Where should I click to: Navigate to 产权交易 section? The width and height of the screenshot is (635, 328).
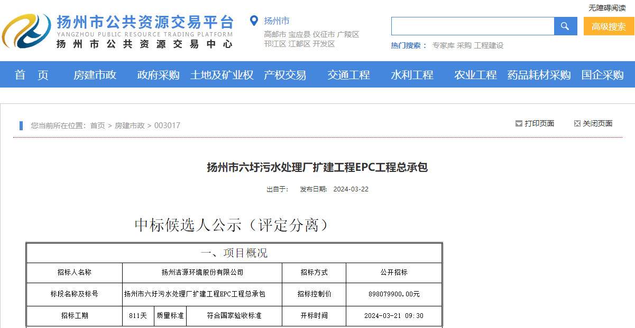pos(285,75)
